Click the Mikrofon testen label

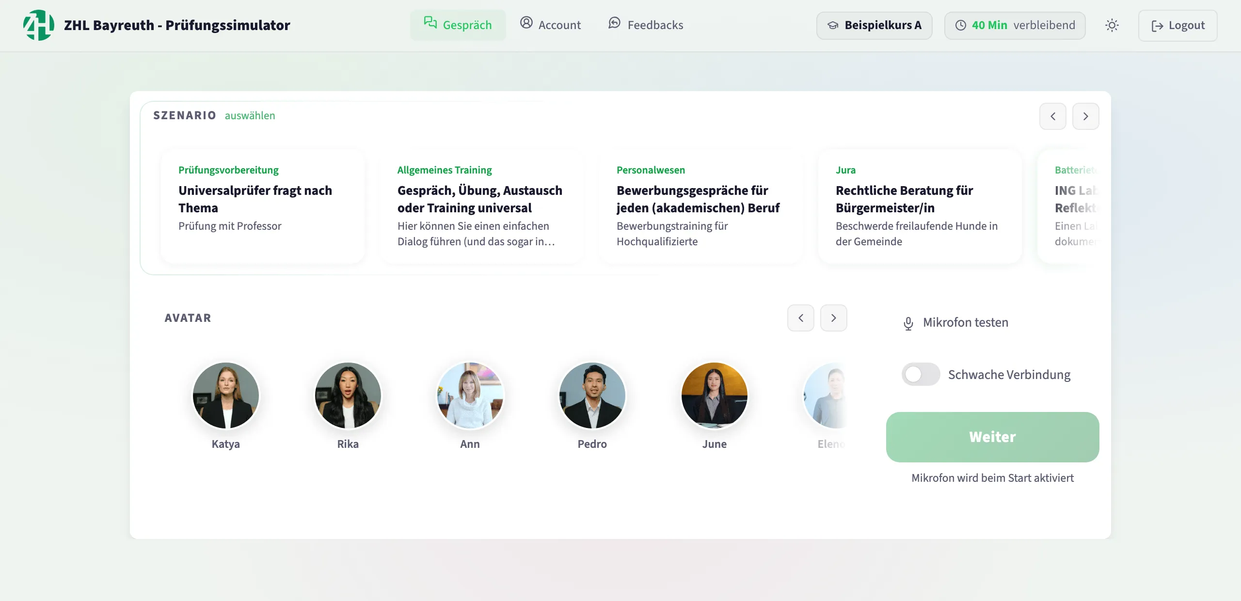966,322
